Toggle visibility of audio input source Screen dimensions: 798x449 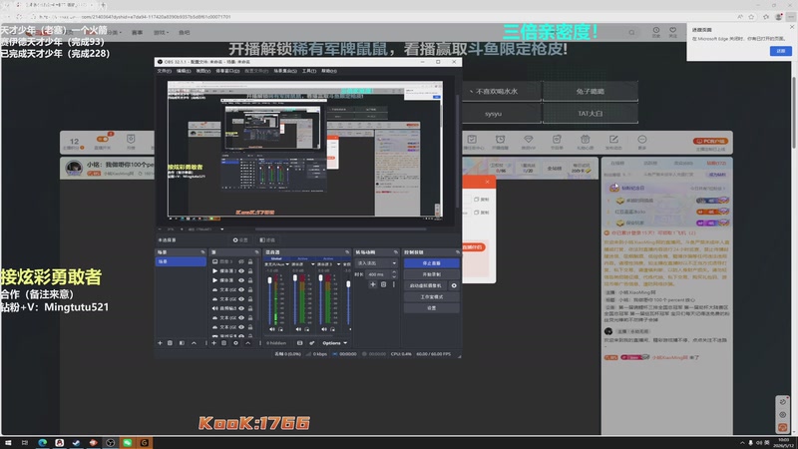pos(241,308)
